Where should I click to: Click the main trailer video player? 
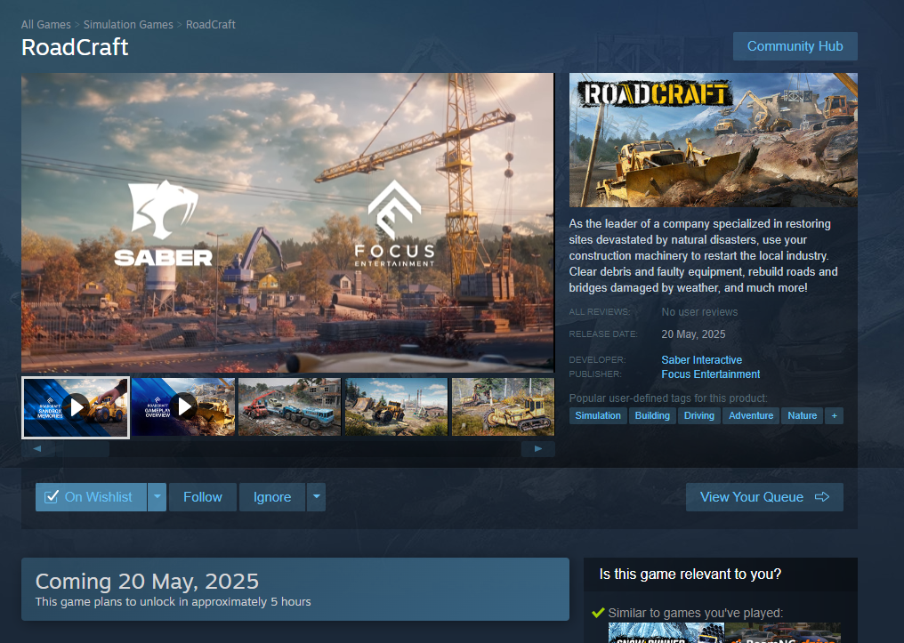pos(287,222)
